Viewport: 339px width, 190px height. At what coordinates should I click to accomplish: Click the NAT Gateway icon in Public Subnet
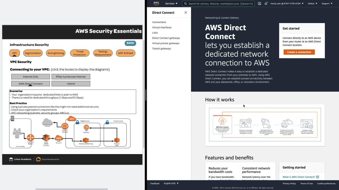[86, 127]
